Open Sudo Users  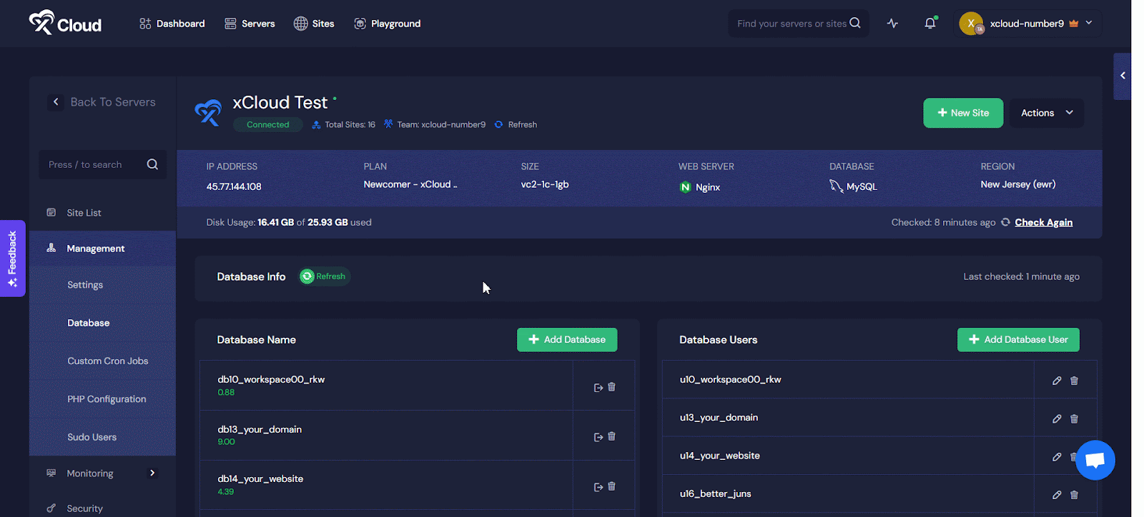click(92, 437)
